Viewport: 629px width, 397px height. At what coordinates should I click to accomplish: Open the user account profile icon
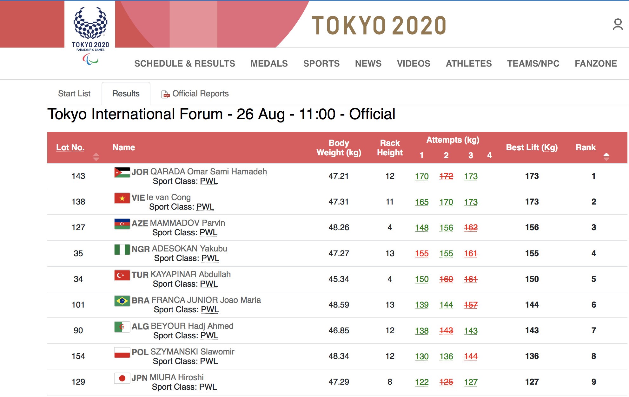tap(618, 24)
